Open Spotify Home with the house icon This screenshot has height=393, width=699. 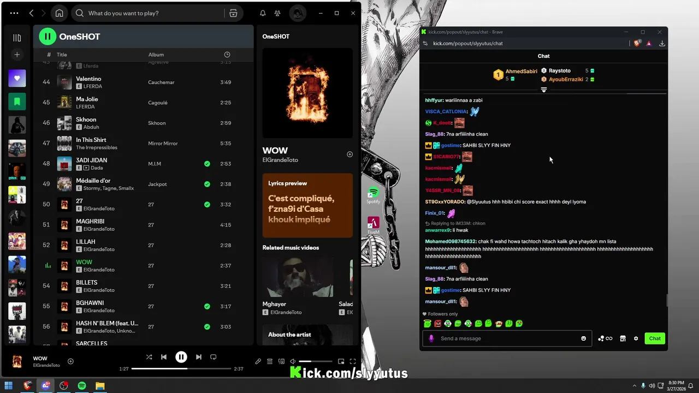59,13
